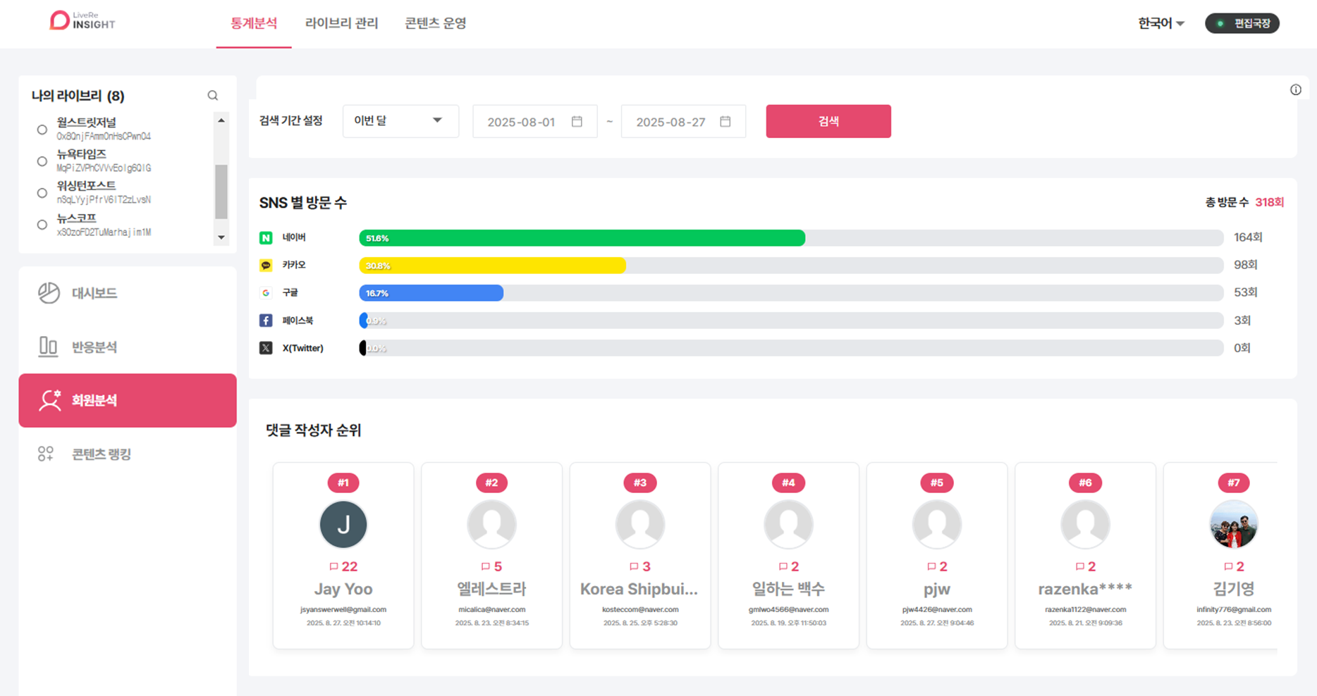Image resolution: width=1317 pixels, height=696 pixels.
Task: Click the 편집국장 account button
Action: point(1242,23)
